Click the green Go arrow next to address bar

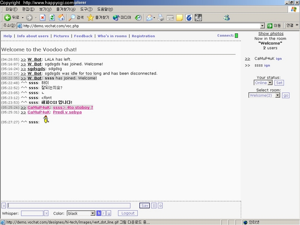tap(270, 25)
